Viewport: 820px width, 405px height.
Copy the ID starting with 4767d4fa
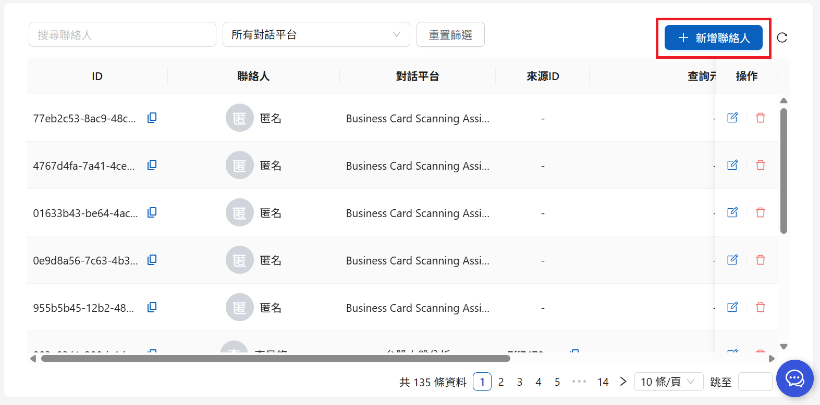[x=152, y=165]
